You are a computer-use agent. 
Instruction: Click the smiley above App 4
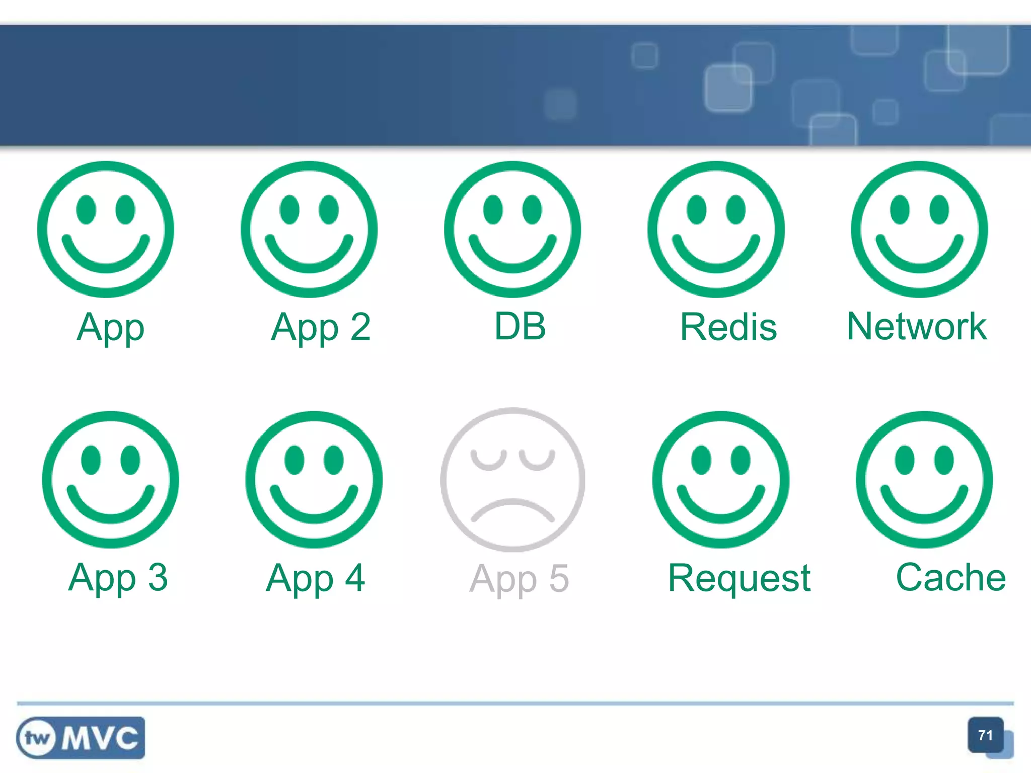pyautogui.click(x=314, y=480)
